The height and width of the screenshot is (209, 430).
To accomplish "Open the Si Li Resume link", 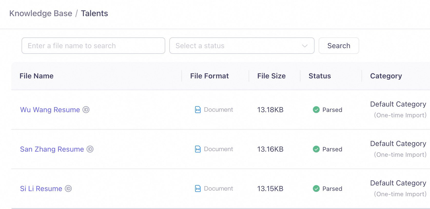I will 41,189.
